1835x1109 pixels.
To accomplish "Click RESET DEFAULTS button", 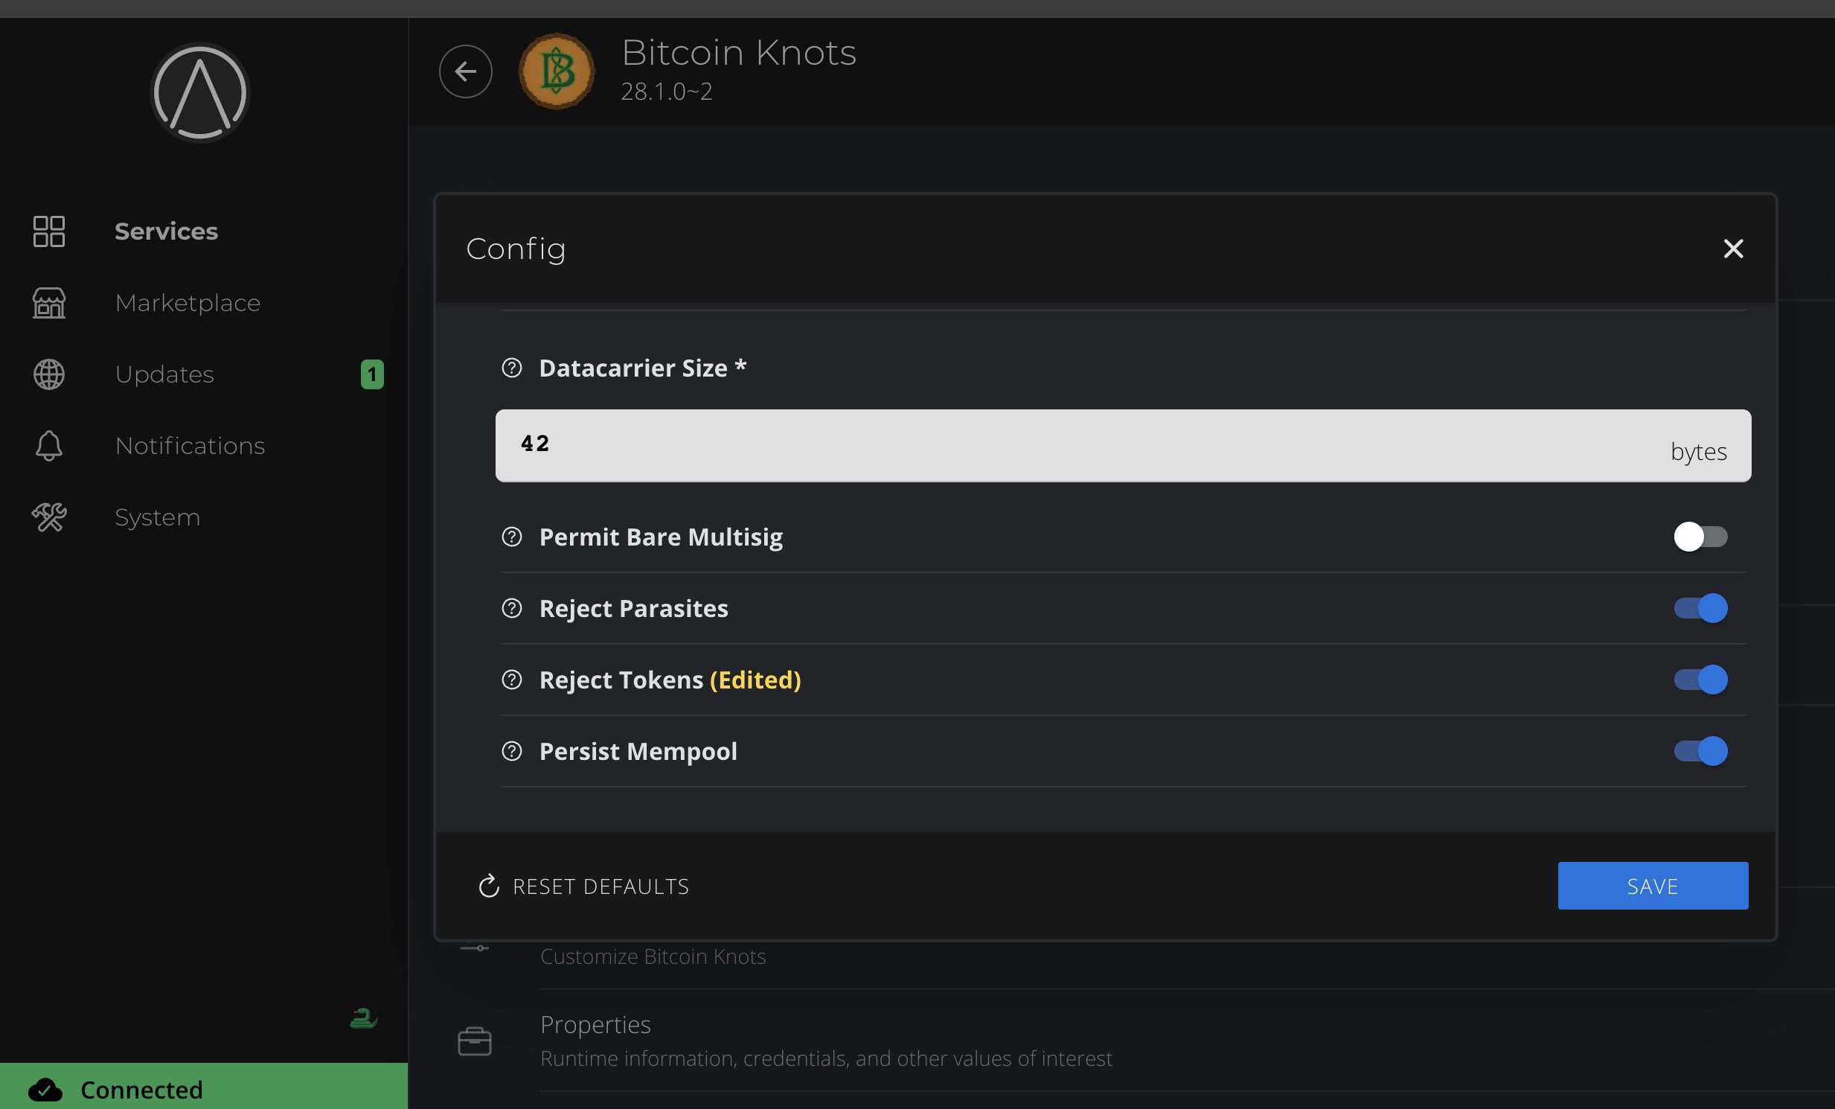I will click(583, 886).
